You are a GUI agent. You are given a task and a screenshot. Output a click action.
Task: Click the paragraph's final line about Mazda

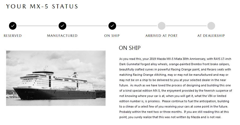pos(170,117)
